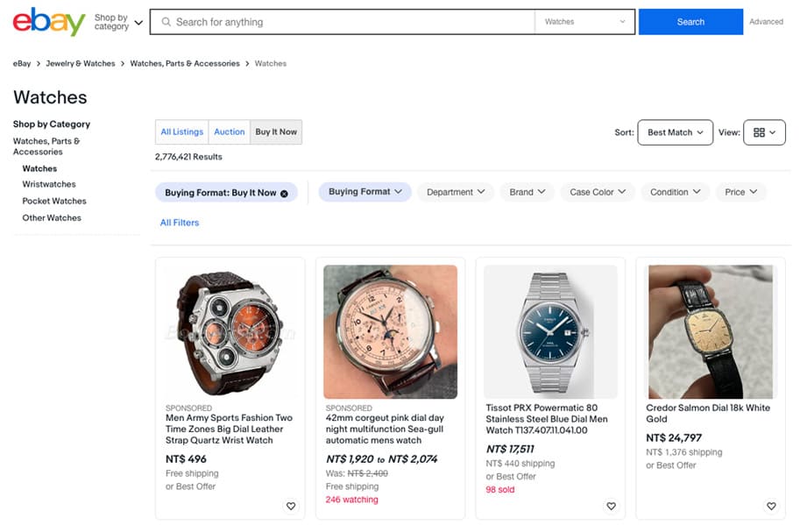The width and height of the screenshot is (807, 525).
Task: Open the Best Match sort dropdown
Action: click(675, 132)
